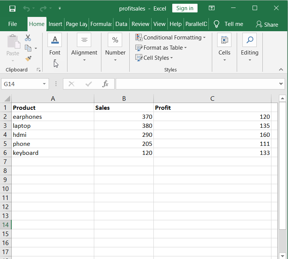Click the Name Box showing G14
Screen dimensions: 288x259
22,84
